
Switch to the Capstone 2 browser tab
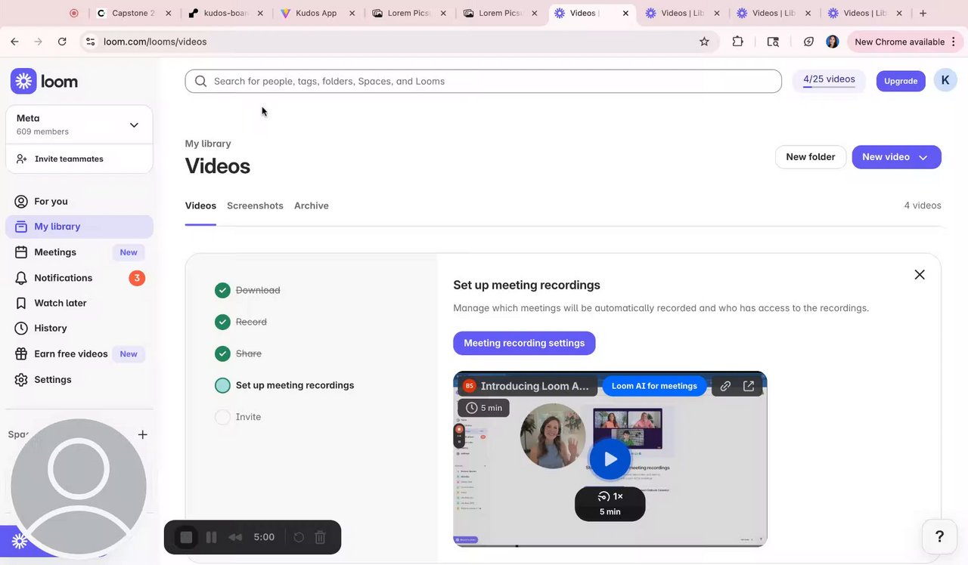134,13
